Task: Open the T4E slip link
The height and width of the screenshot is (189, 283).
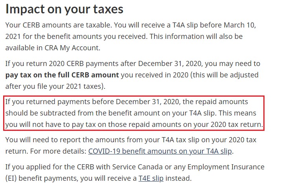Action: pyautogui.click(x=151, y=178)
